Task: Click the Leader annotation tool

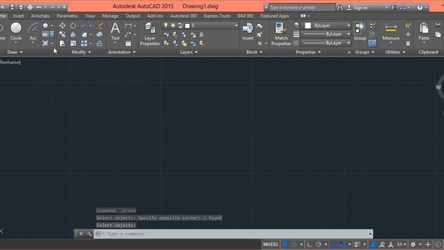Action: pos(128,35)
